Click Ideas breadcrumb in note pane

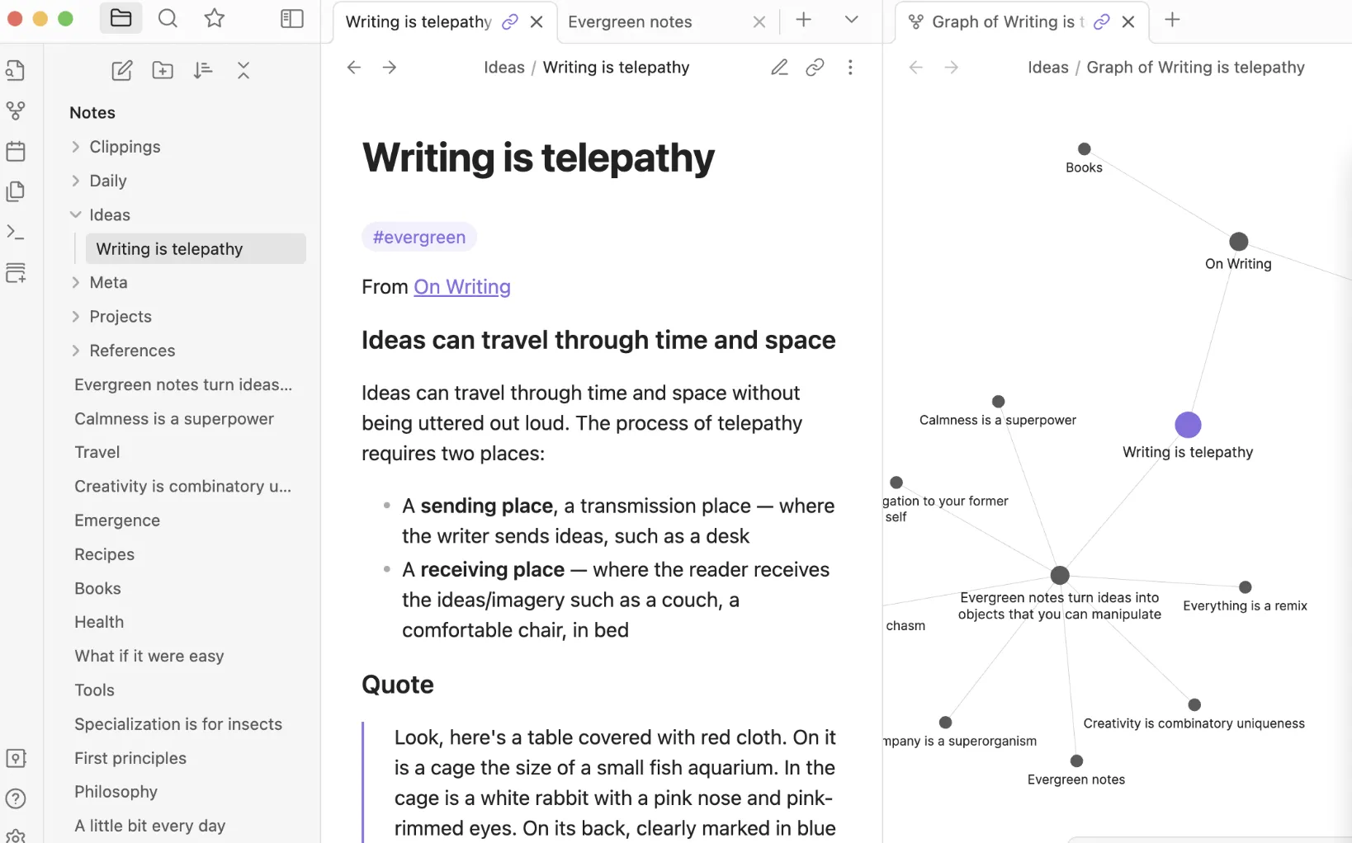point(504,68)
